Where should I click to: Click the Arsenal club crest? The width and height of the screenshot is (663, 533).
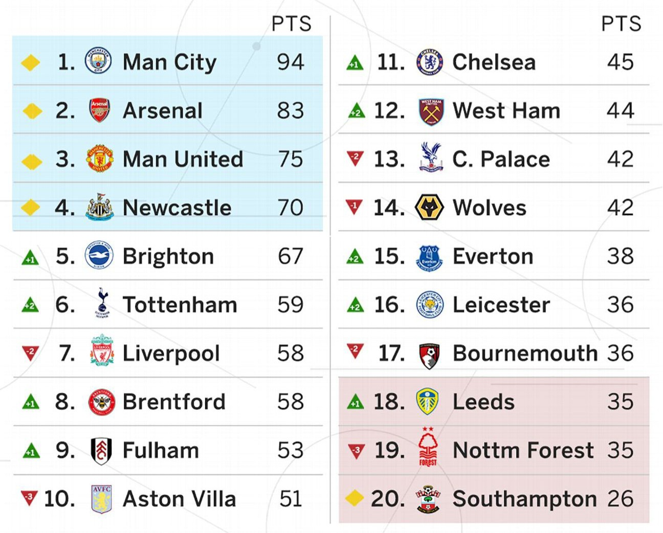click(x=99, y=110)
